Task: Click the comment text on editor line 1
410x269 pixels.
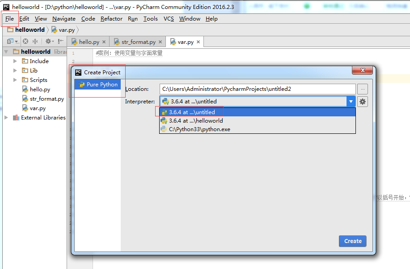Action: click(x=129, y=53)
